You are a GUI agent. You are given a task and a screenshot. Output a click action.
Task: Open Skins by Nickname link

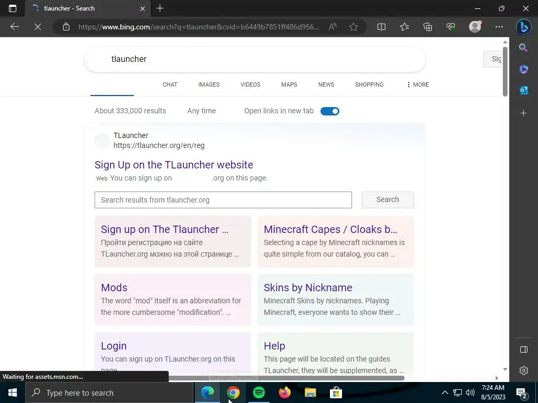[x=308, y=288]
